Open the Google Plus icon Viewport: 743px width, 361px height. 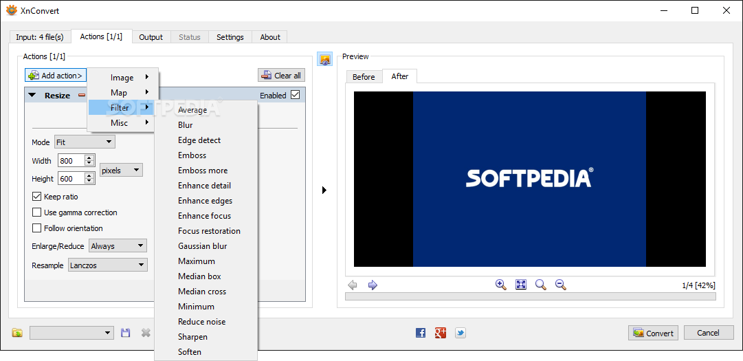440,333
